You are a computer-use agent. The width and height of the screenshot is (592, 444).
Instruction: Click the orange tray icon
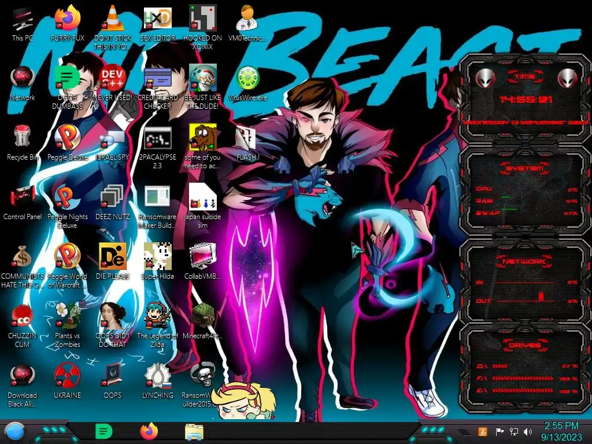(x=483, y=431)
